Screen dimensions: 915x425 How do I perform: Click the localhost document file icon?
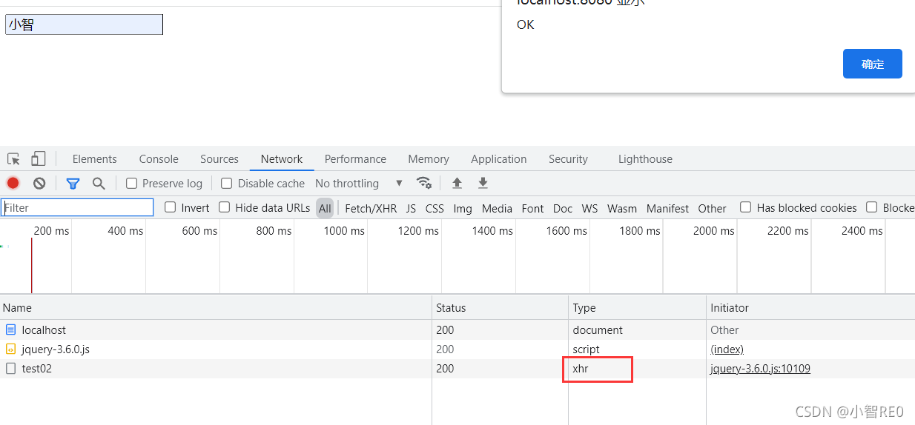click(x=10, y=330)
